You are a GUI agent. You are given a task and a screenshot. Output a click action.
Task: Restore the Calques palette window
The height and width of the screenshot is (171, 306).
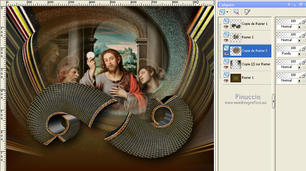coord(301,5)
